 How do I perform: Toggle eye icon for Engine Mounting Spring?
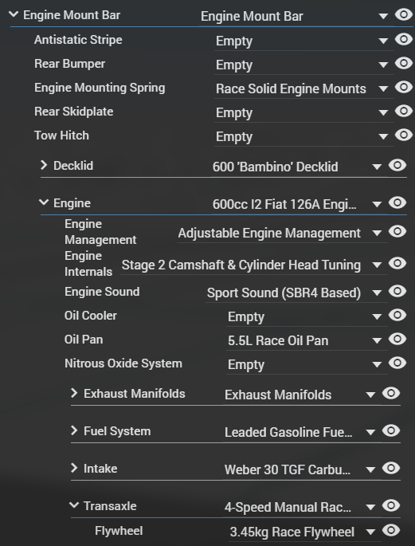pos(404,87)
